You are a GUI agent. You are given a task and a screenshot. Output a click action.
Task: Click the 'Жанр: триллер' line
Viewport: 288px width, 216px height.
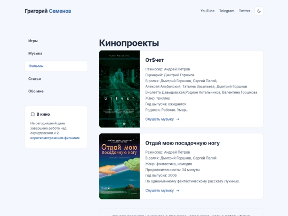[x=157, y=98]
